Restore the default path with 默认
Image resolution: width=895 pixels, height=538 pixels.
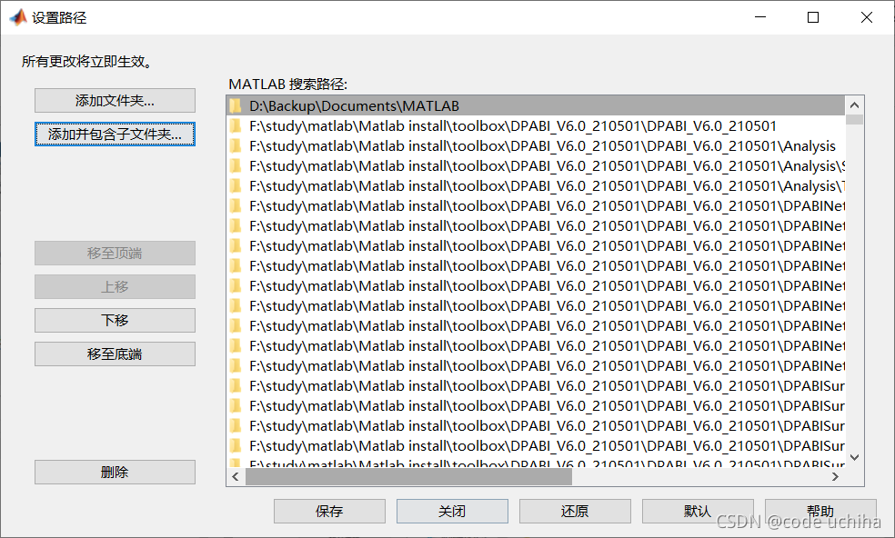(698, 511)
